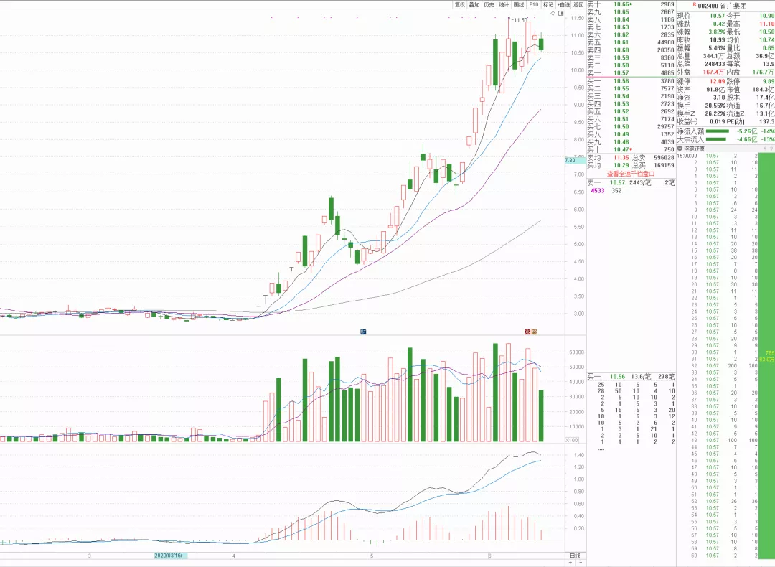Screen dimensions: 775x567
Task: Click the 买十 price 10.47
Action: (x=621, y=149)
